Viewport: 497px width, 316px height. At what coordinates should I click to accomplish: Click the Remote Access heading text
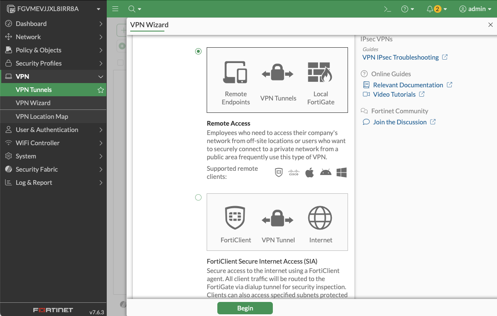click(228, 124)
